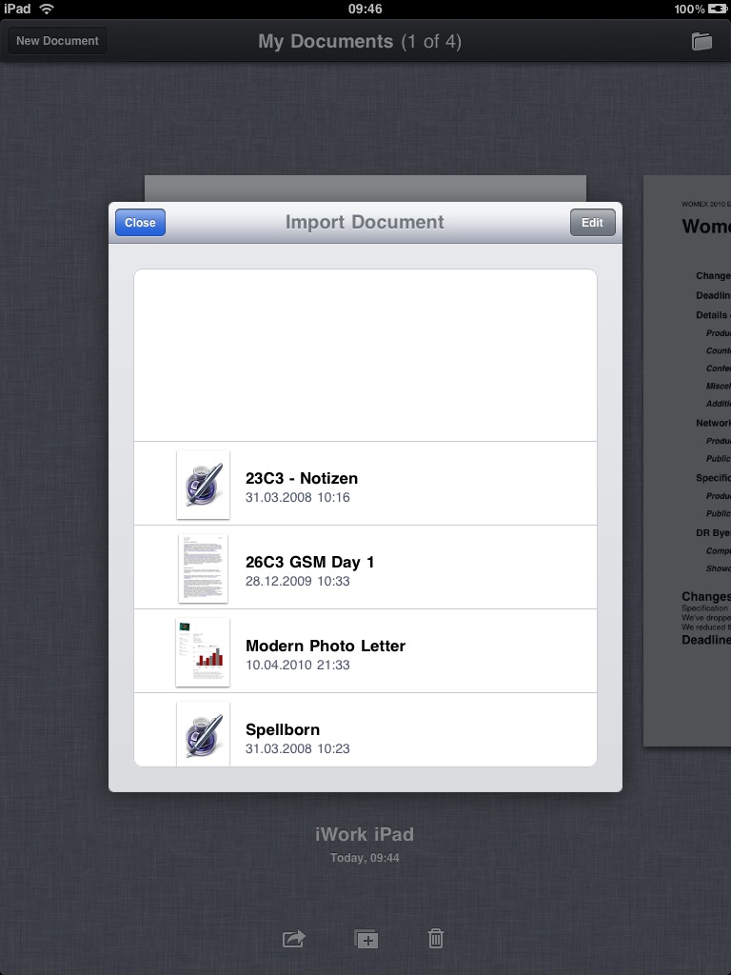Tap the Wi-Fi icon in status bar
The image size is (731, 975).
point(47,9)
